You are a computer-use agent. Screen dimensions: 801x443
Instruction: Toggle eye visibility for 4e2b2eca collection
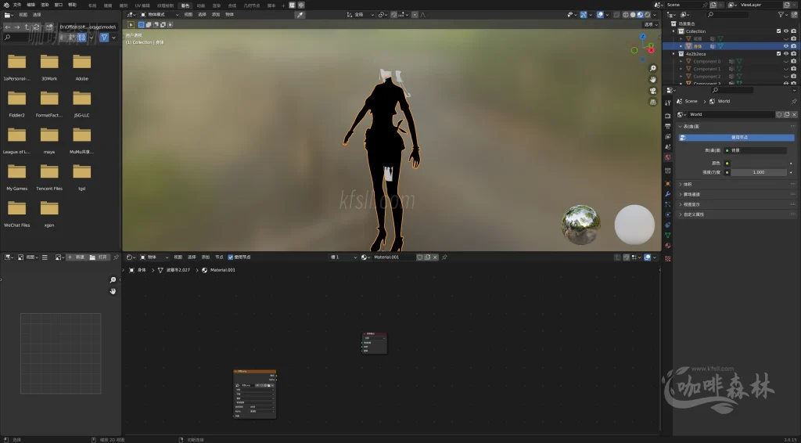(786, 54)
